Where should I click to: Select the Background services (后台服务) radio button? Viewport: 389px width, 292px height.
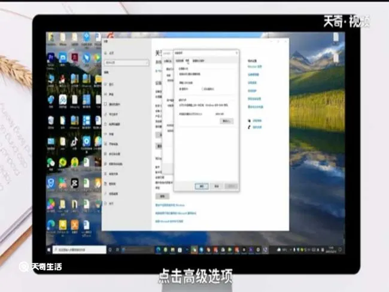pos(208,89)
